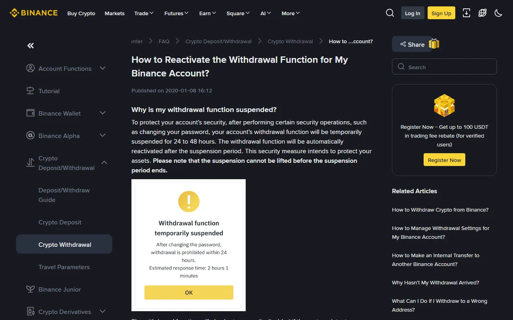Click the Binance Alpha icon
This screenshot has height=320, width=513.
tap(30, 136)
